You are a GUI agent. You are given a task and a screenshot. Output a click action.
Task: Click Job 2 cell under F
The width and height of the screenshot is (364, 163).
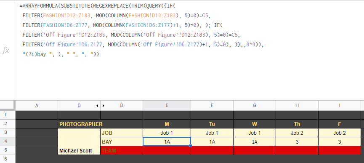(340, 133)
